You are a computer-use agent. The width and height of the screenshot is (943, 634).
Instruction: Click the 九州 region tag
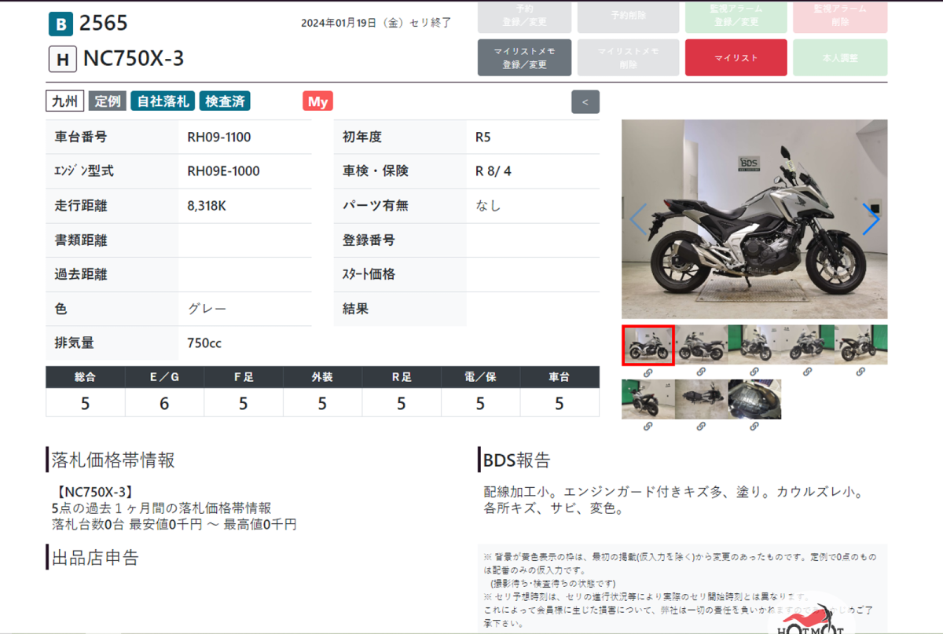click(65, 101)
